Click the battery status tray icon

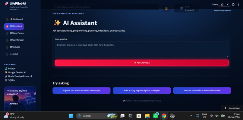tap(222, 116)
